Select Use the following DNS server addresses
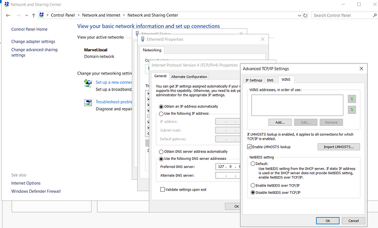378x228 pixels. coord(161,159)
